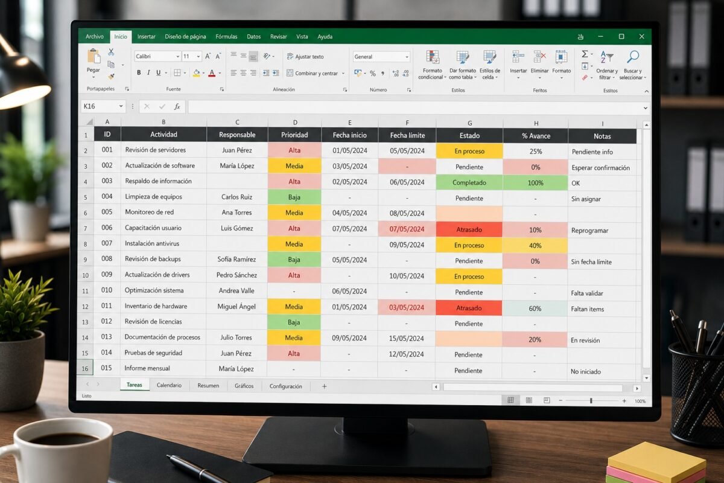
Task: Open the Gráficos sheet tab
Action: (x=244, y=386)
